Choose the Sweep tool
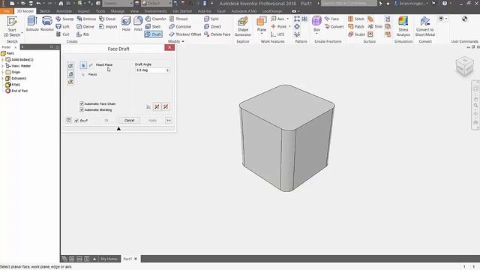 pyautogui.click(x=64, y=19)
